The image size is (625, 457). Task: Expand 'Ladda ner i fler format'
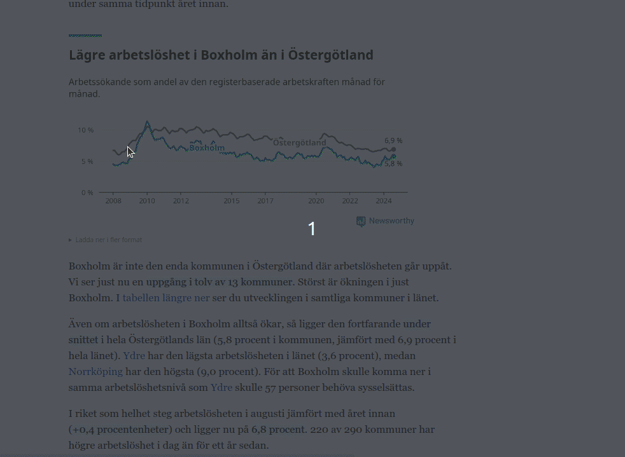106,240
